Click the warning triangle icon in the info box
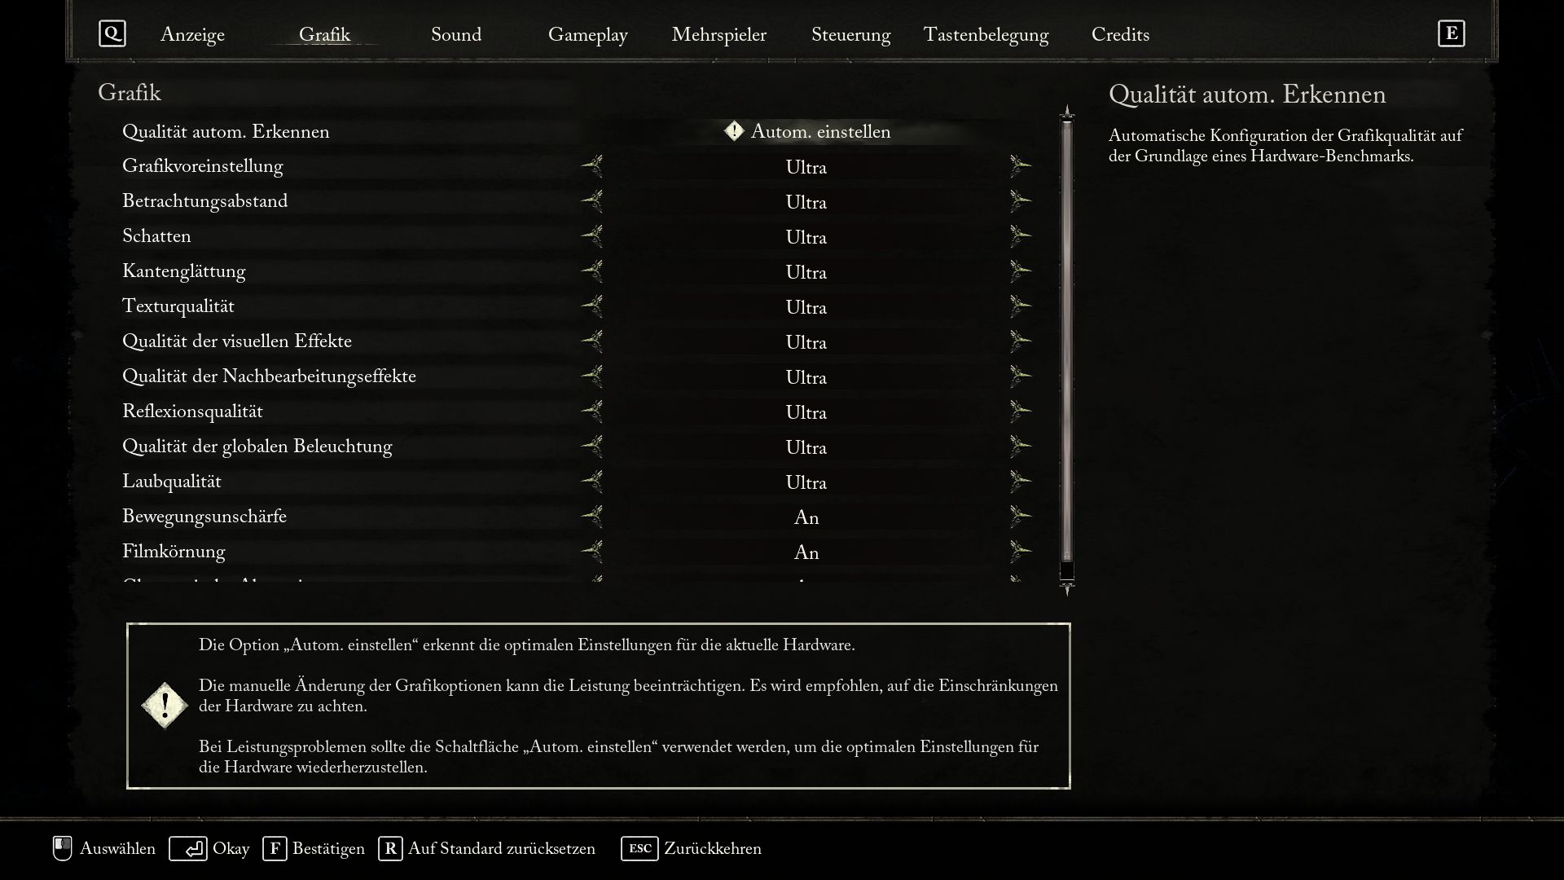Image resolution: width=1564 pixels, height=880 pixels. pyautogui.click(x=165, y=705)
